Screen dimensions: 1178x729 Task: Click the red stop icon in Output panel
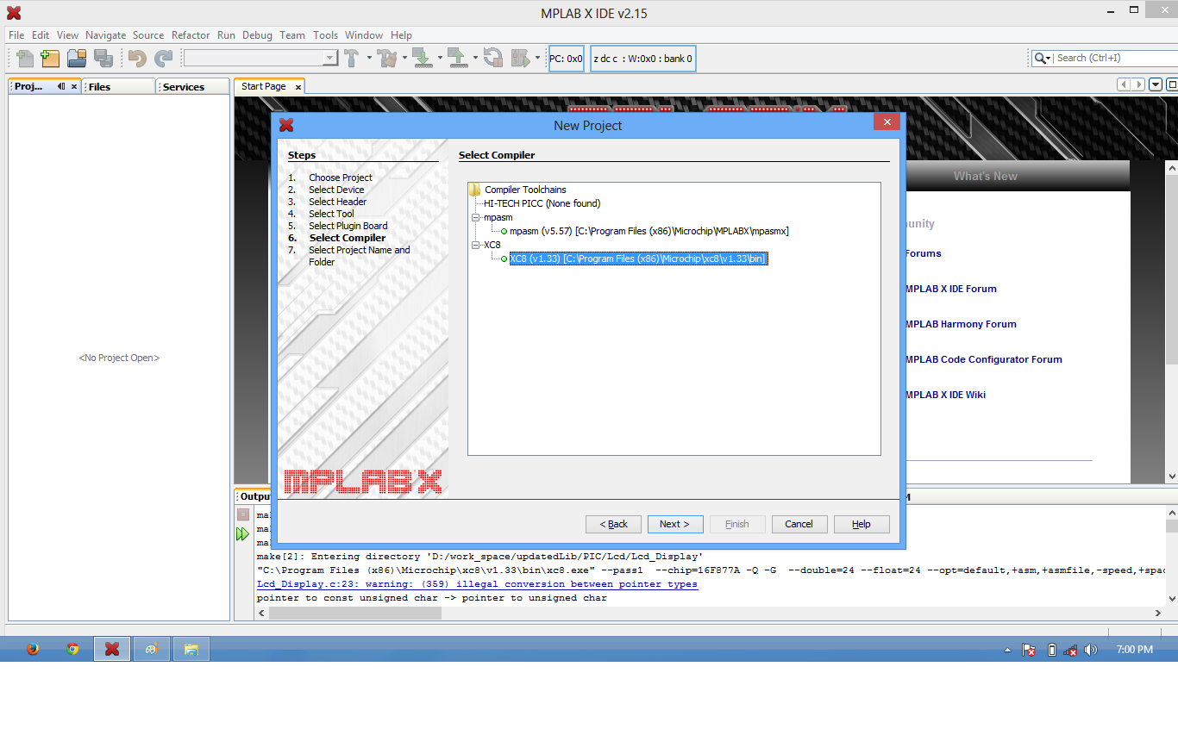[243, 514]
